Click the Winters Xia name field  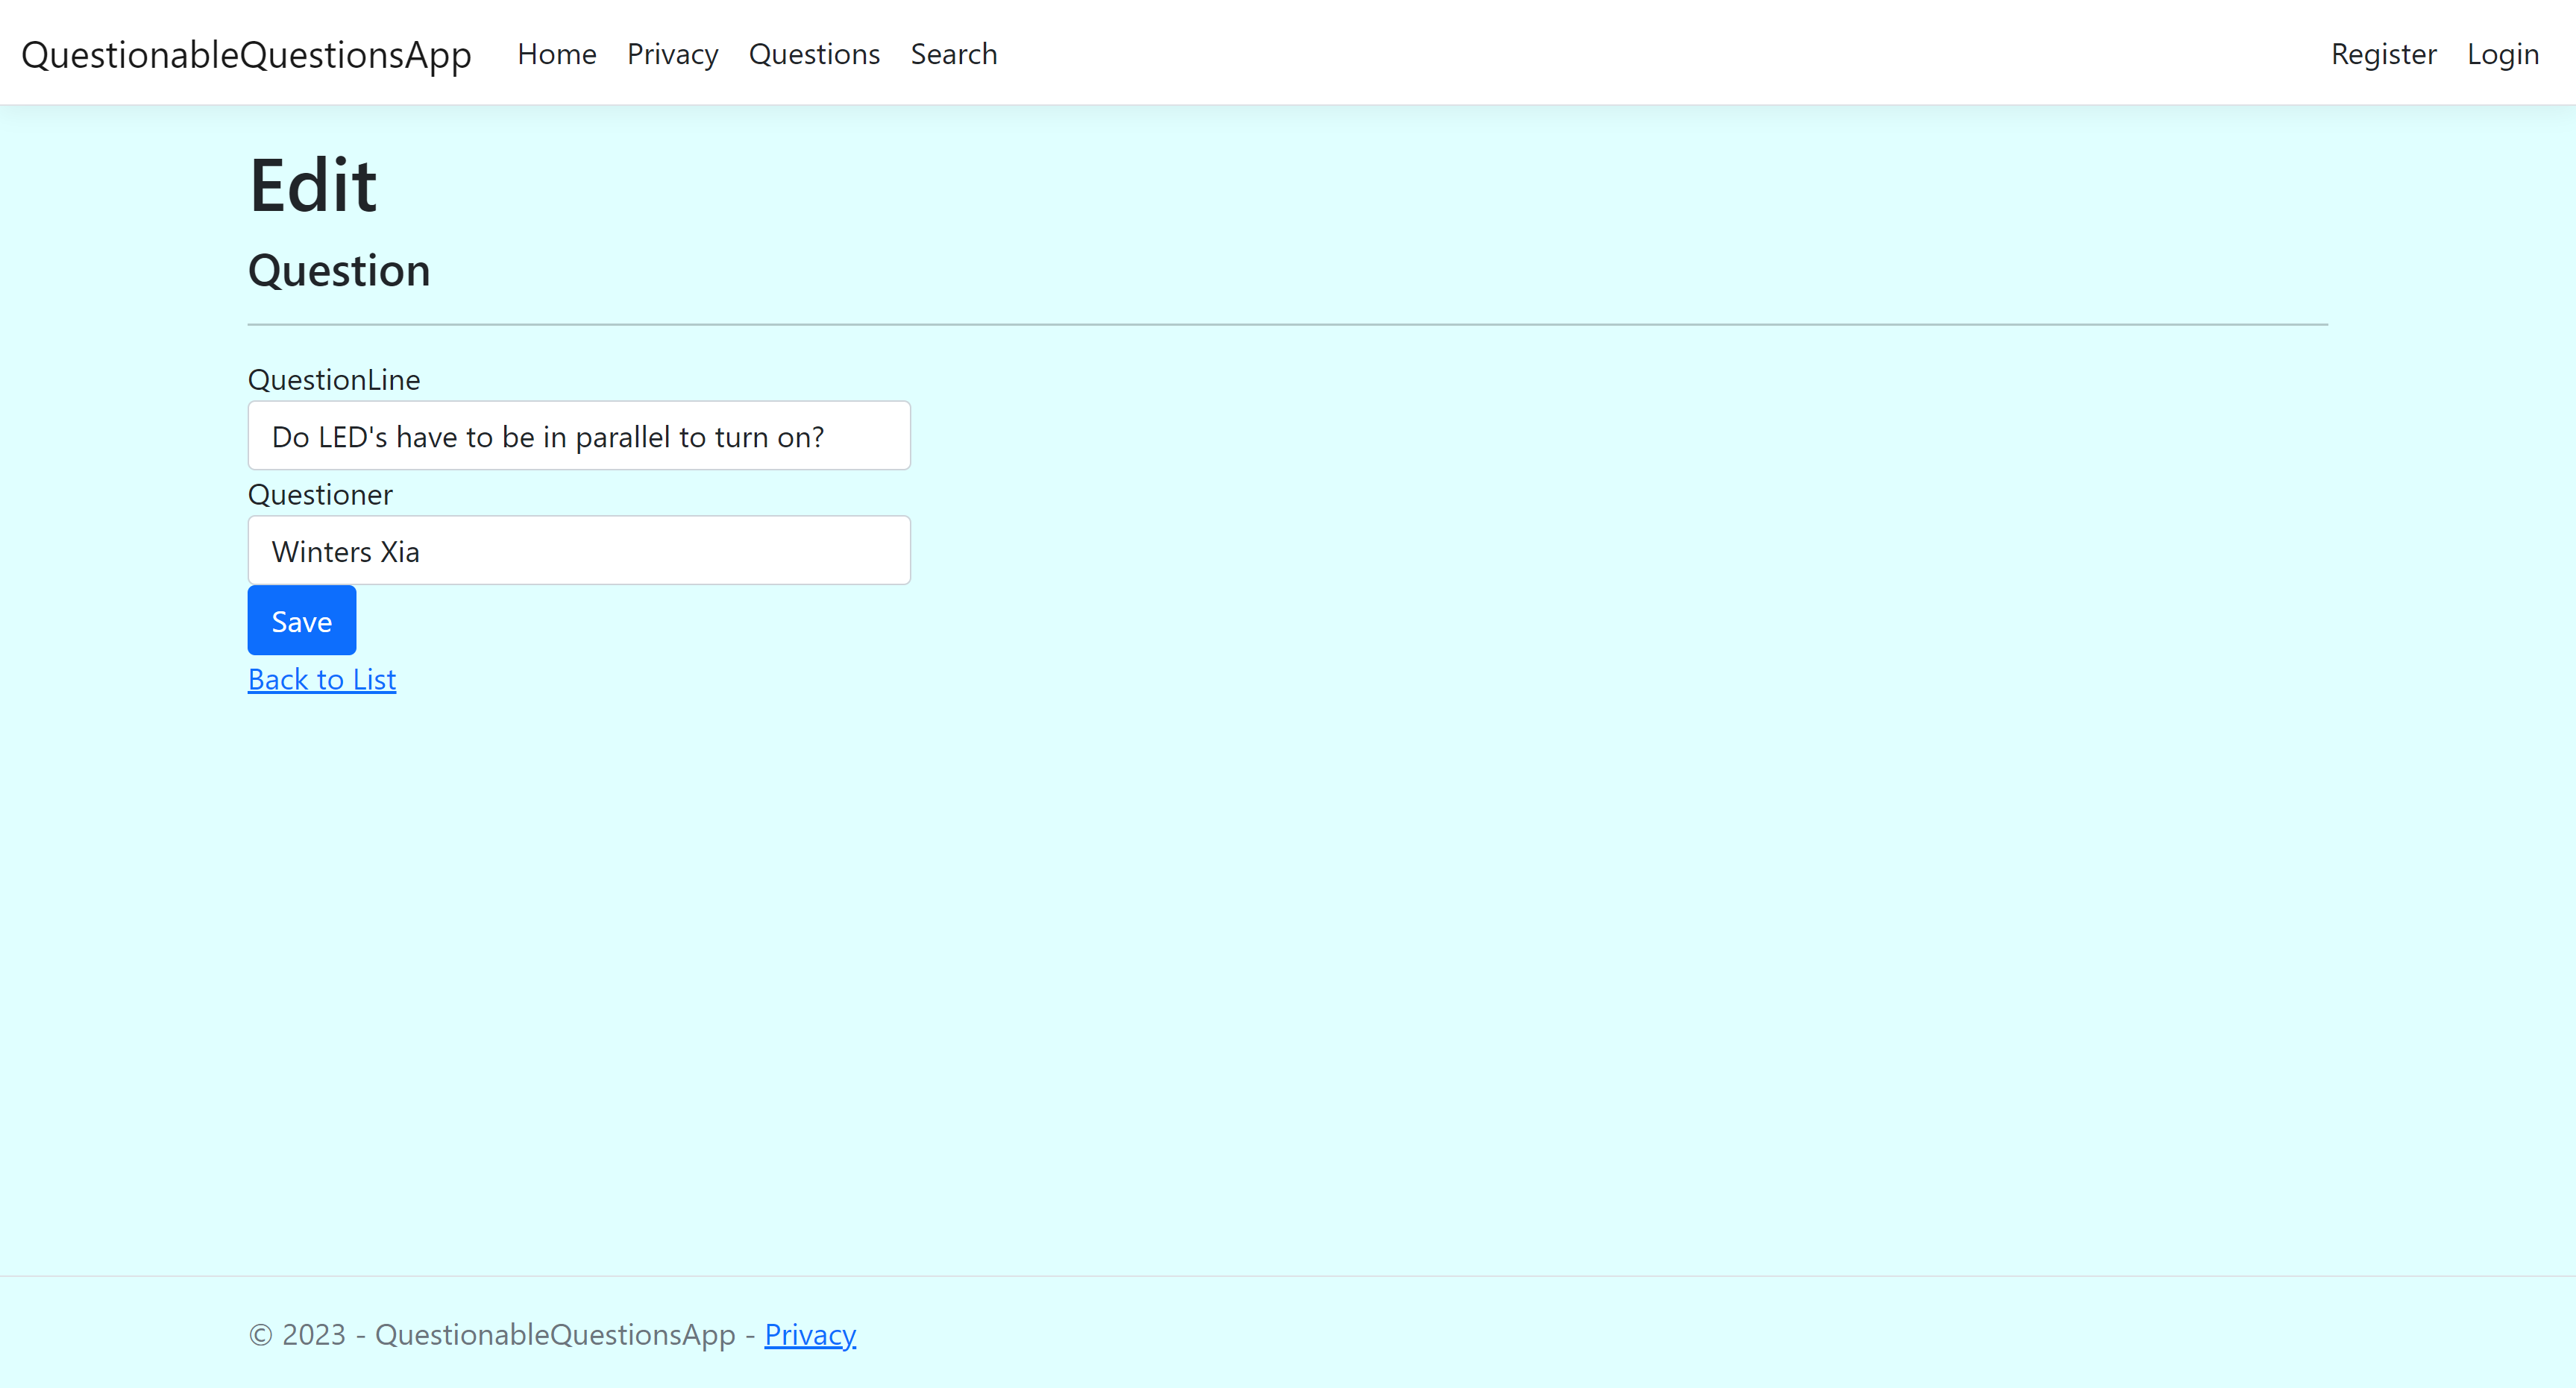coord(578,549)
